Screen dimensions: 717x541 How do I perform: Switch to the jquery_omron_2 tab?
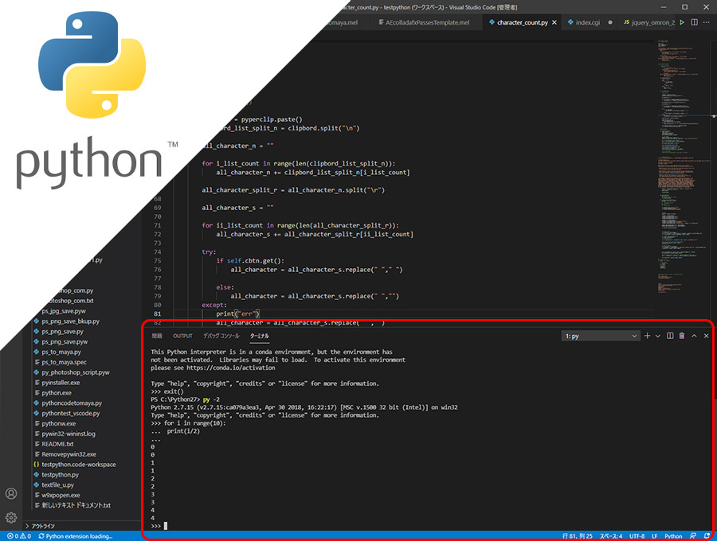pyautogui.click(x=648, y=22)
